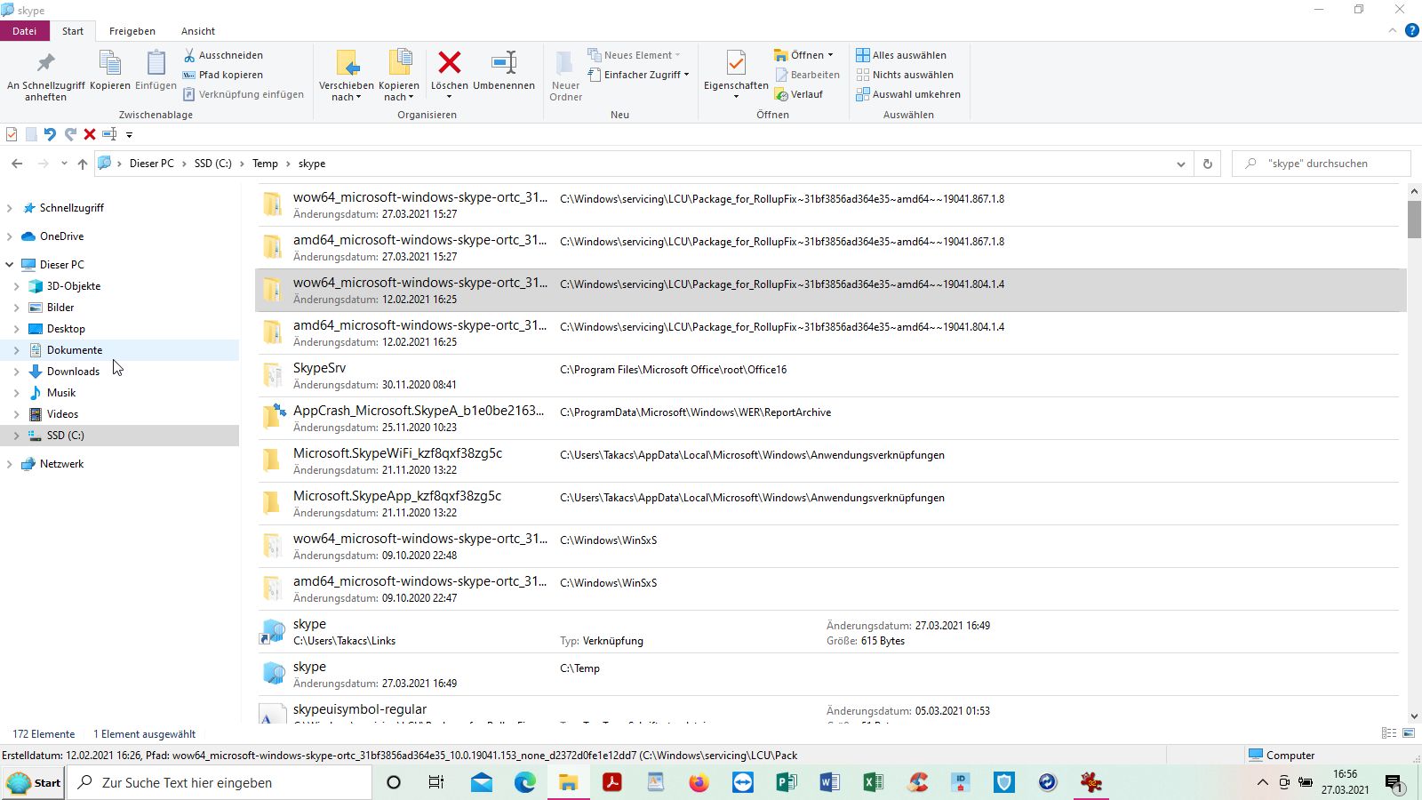This screenshot has width=1422, height=800.
Task: Select the AppCrash_Microsoft.SkypeA folder result
Action: point(830,419)
